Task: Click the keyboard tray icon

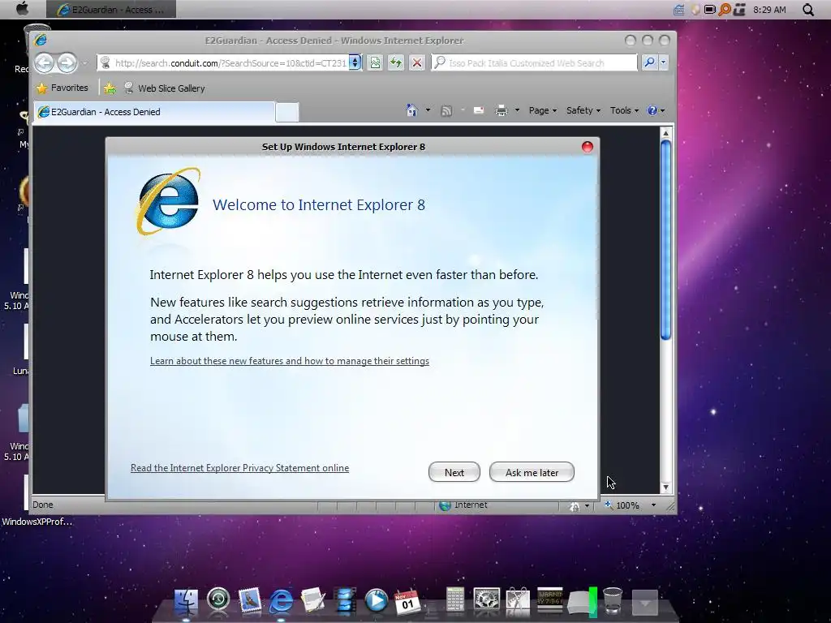Action: tap(679, 10)
